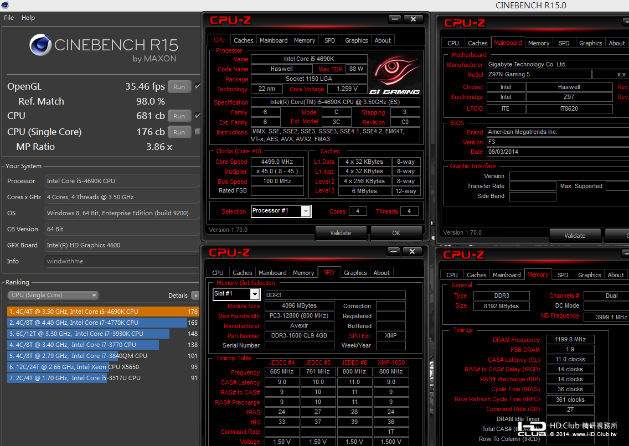Click the NB Frequency value 3999.1 MHz
Viewport: 629px width, 446px height.
[x=606, y=317]
